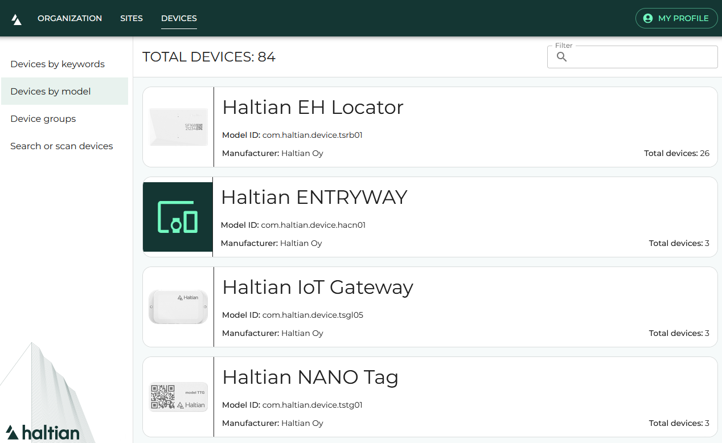Open the ENTRYWAY green device icon
This screenshot has height=443, width=722.
coord(178,217)
